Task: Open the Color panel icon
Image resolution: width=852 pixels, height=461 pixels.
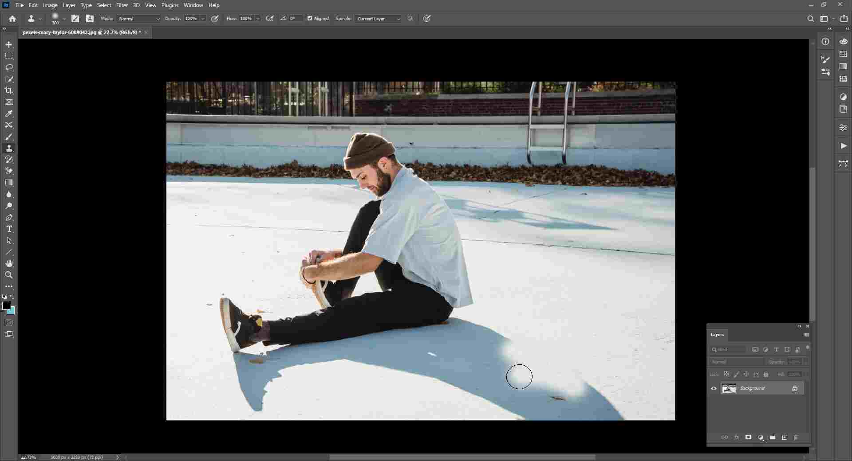Action: click(843, 42)
